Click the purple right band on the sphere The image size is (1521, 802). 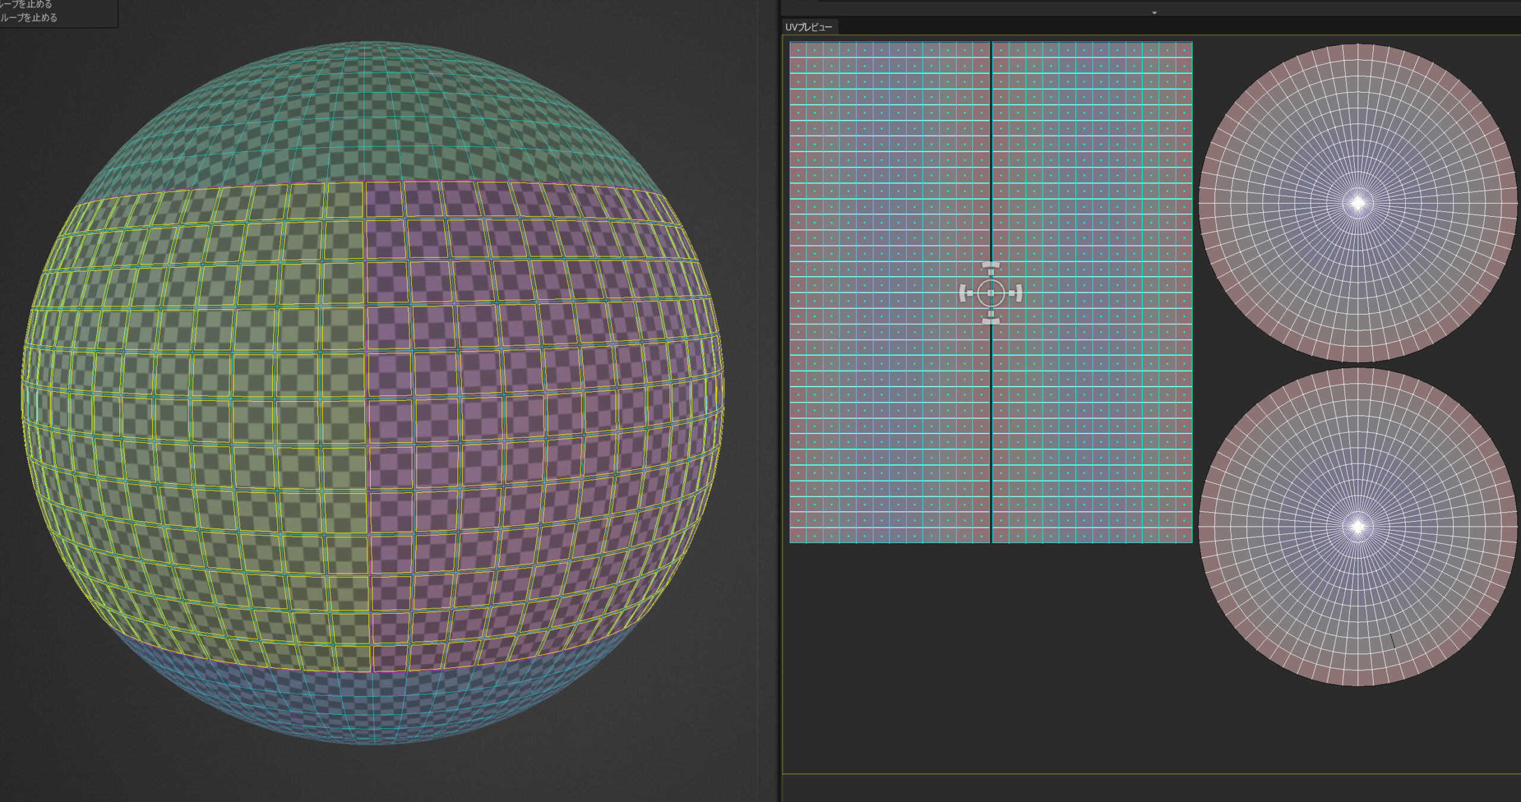point(535,416)
